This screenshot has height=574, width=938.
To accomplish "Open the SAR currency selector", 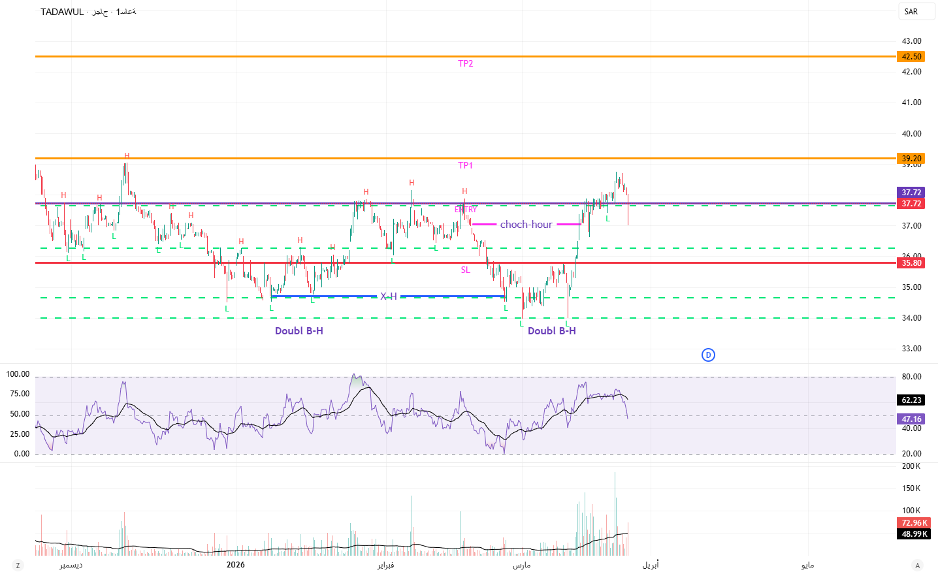I will click(911, 11).
